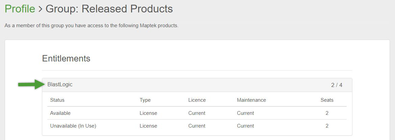395x140 pixels.
Task: Click the Available status row
Action: tap(60, 113)
